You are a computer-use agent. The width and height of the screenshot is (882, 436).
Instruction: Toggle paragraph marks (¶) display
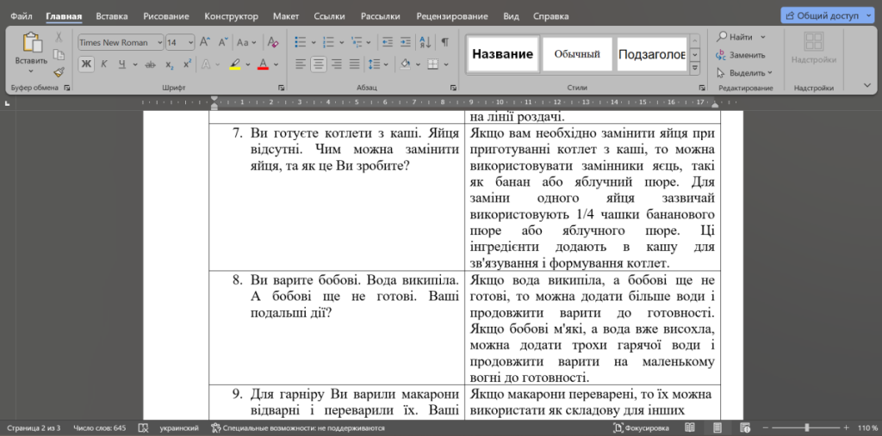click(x=445, y=42)
